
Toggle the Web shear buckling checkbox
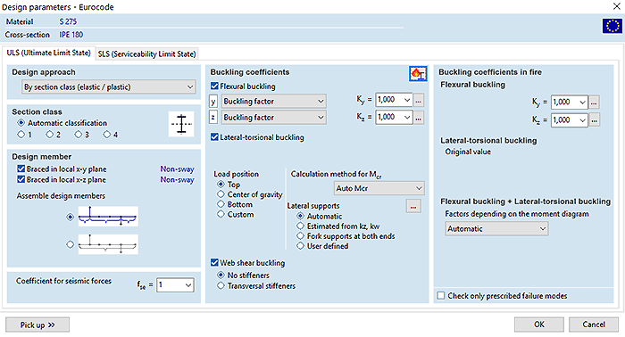coord(214,263)
